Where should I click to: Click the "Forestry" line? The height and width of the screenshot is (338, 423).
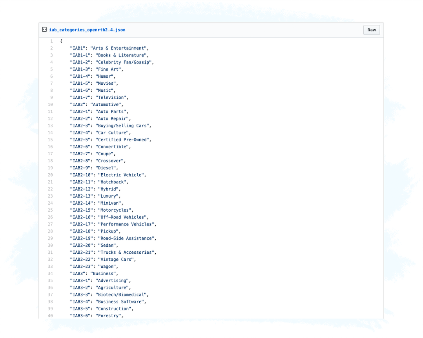tap(97, 316)
